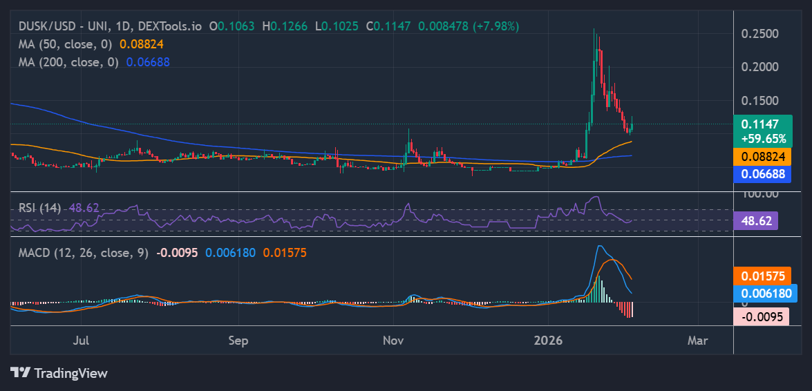The height and width of the screenshot is (391, 812).
Task: Select the MA 50 indicator legend
Action: pos(67,44)
